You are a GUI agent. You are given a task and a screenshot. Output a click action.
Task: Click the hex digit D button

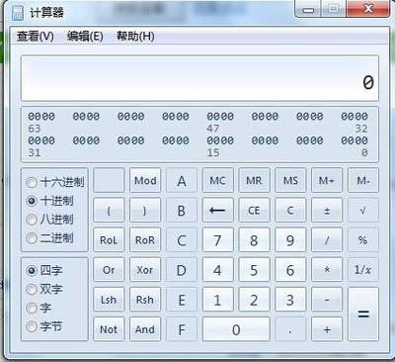pos(182,270)
